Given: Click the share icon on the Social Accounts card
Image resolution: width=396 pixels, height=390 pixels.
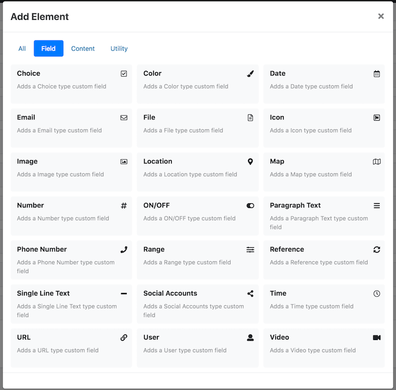Looking at the screenshot, I should pos(250,293).
